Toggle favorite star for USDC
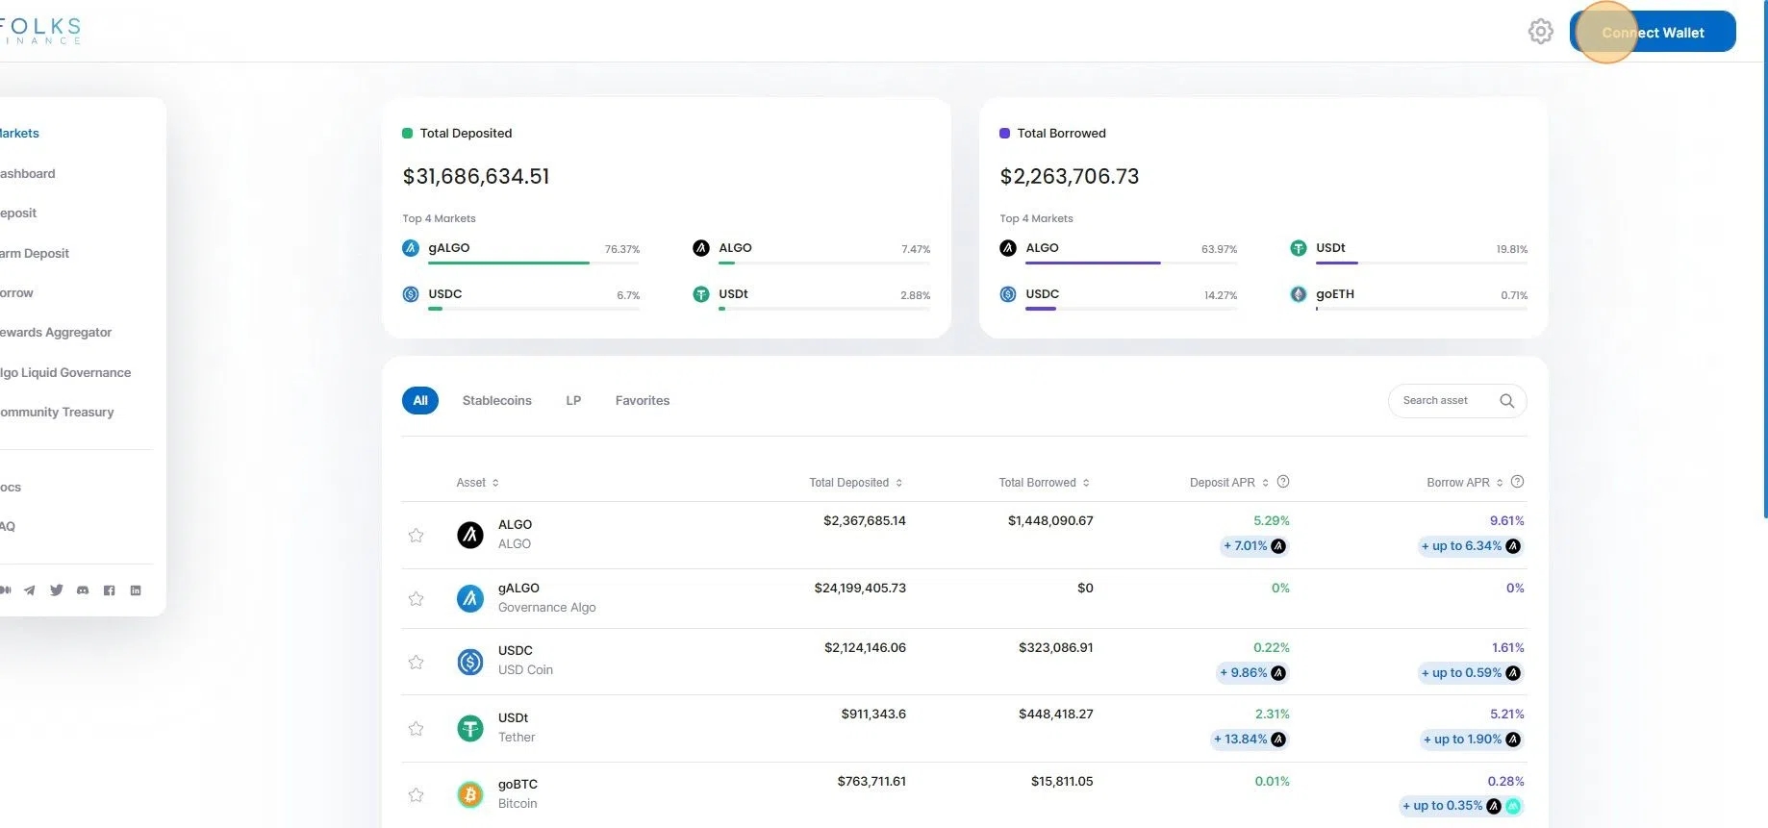Viewport: 1768px width, 828px height. tap(416, 662)
